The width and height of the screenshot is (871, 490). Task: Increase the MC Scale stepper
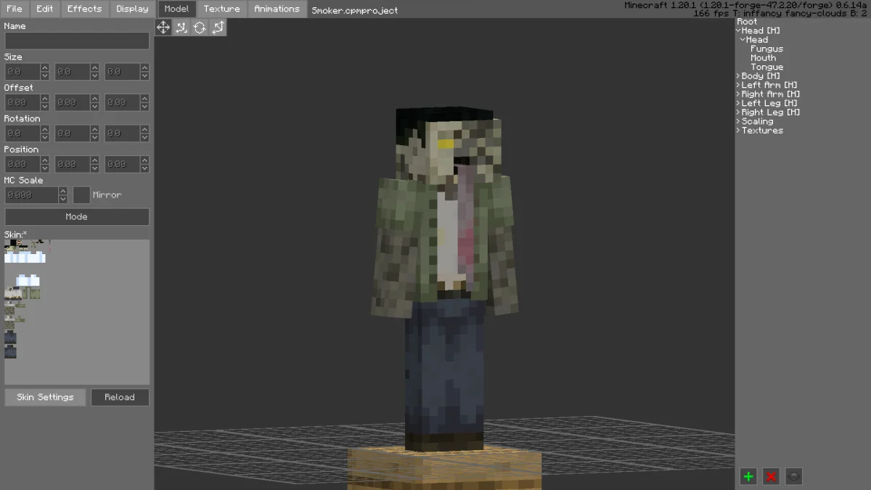tap(63, 191)
